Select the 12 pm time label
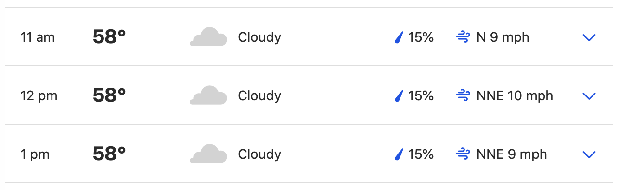This screenshot has height=190, width=619. coord(39,96)
